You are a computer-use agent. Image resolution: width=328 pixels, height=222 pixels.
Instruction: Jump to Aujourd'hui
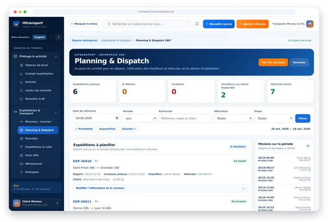pyautogui.click(x=107, y=129)
